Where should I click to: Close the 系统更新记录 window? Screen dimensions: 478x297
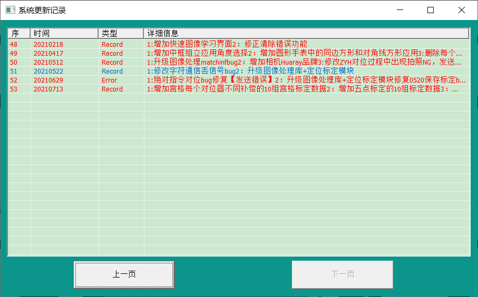(x=462, y=10)
